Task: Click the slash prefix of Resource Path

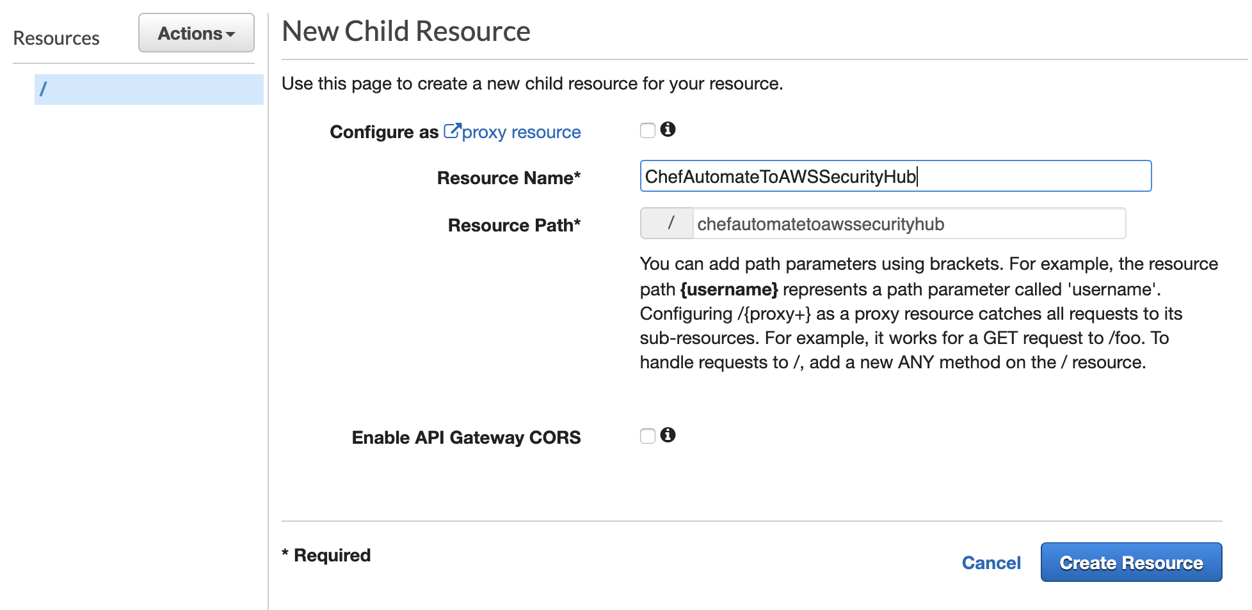Action: pos(667,224)
